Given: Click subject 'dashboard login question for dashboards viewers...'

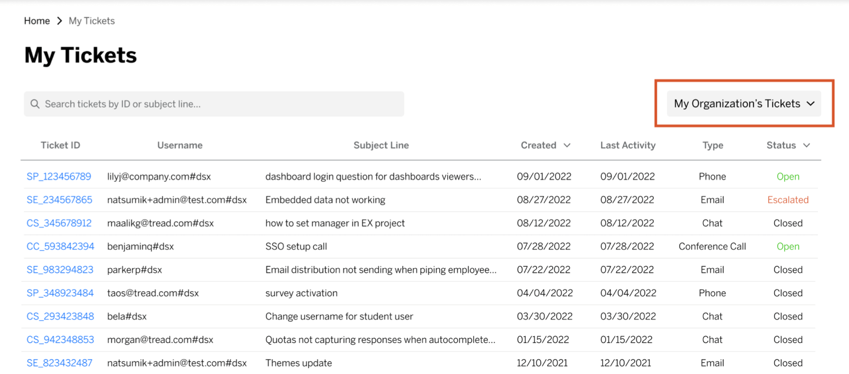Looking at the screenshot, I should click(373, 177).
